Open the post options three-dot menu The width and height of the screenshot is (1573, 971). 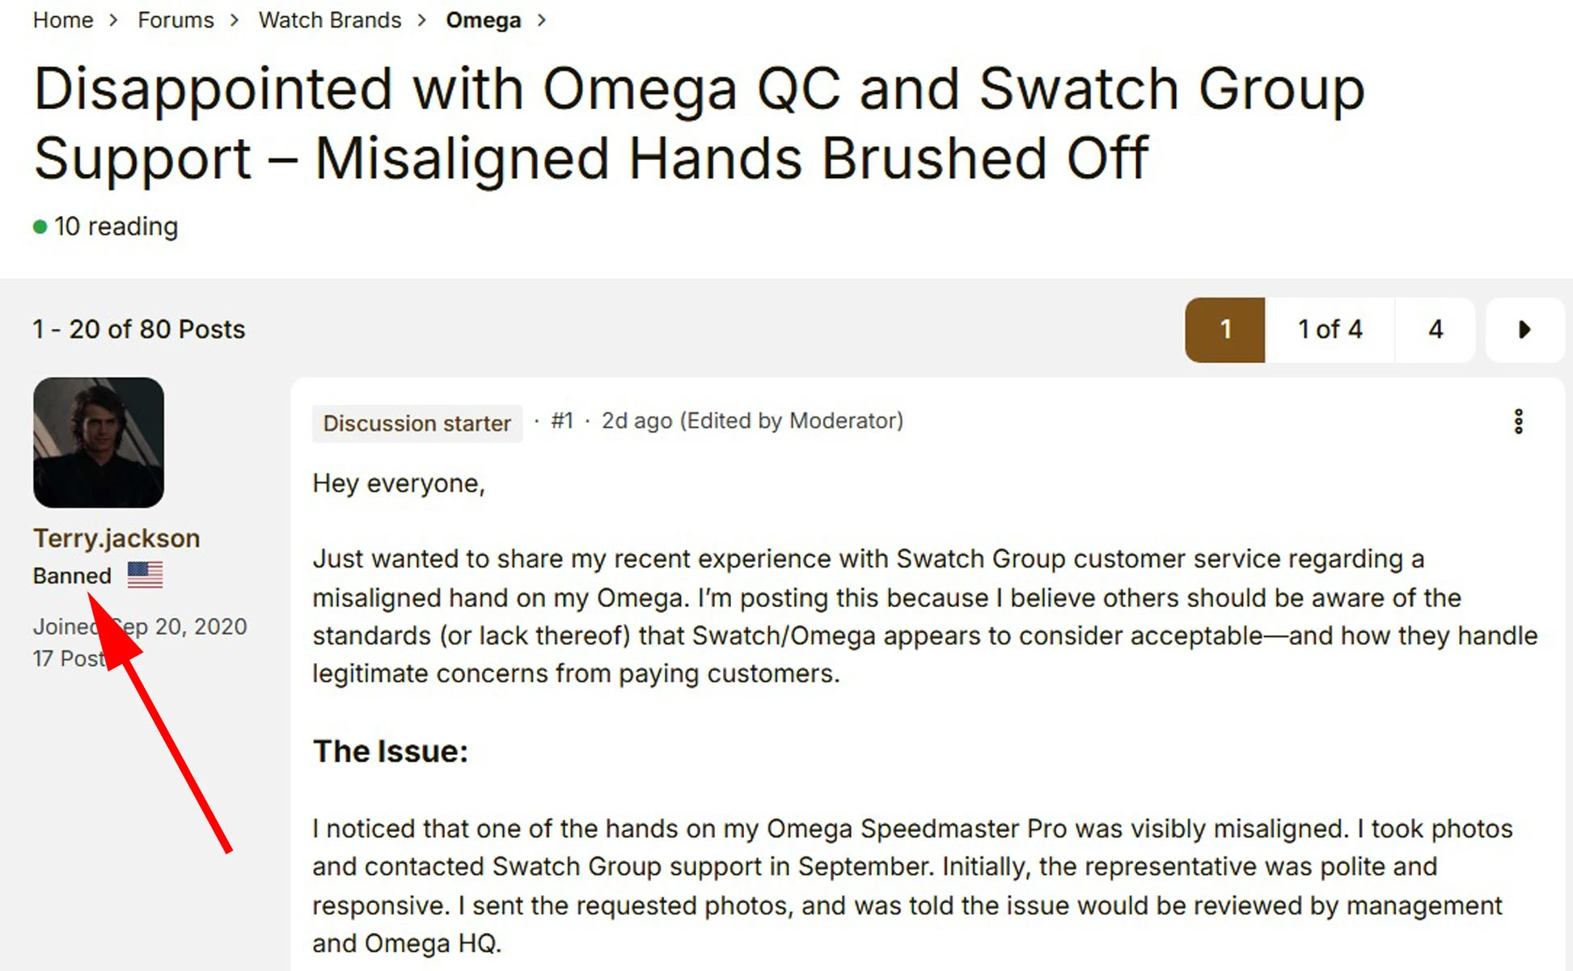[x=1518, y=421]
